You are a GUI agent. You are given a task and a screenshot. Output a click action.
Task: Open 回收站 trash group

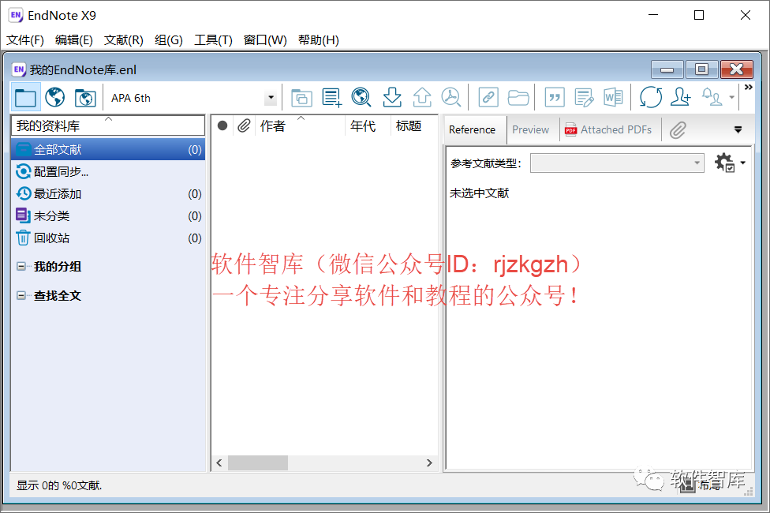[x=107, y=238]
